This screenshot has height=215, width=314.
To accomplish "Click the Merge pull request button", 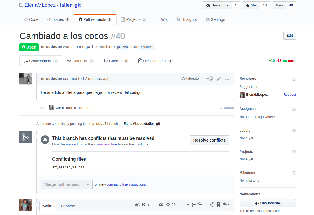I will click(62, 184).
